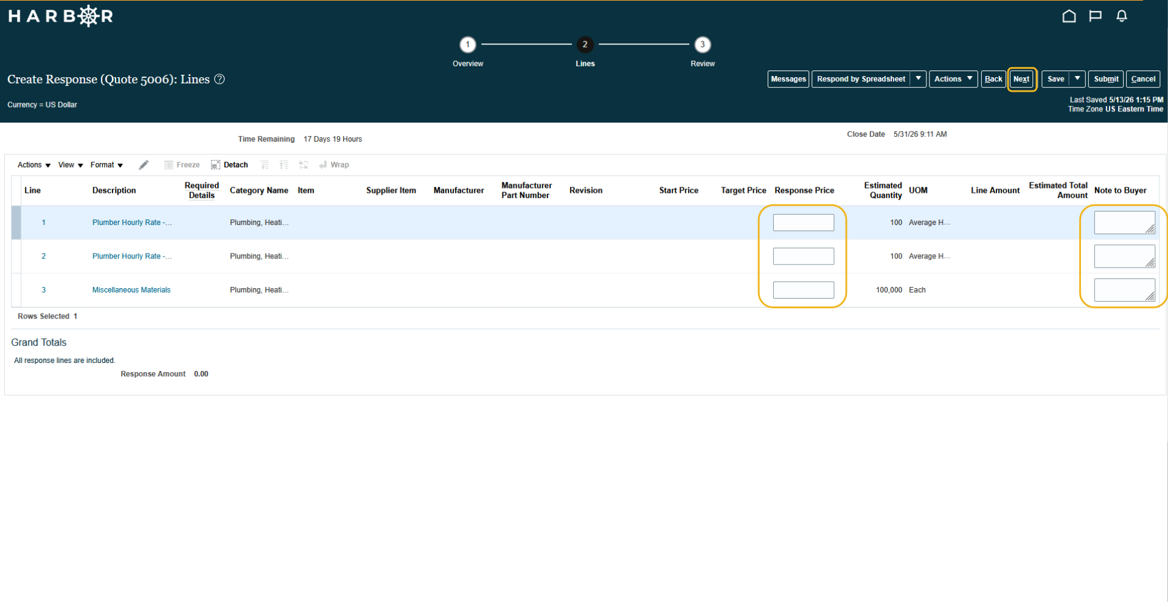Open the flag (favorites) icon

tap(1095, 16)
